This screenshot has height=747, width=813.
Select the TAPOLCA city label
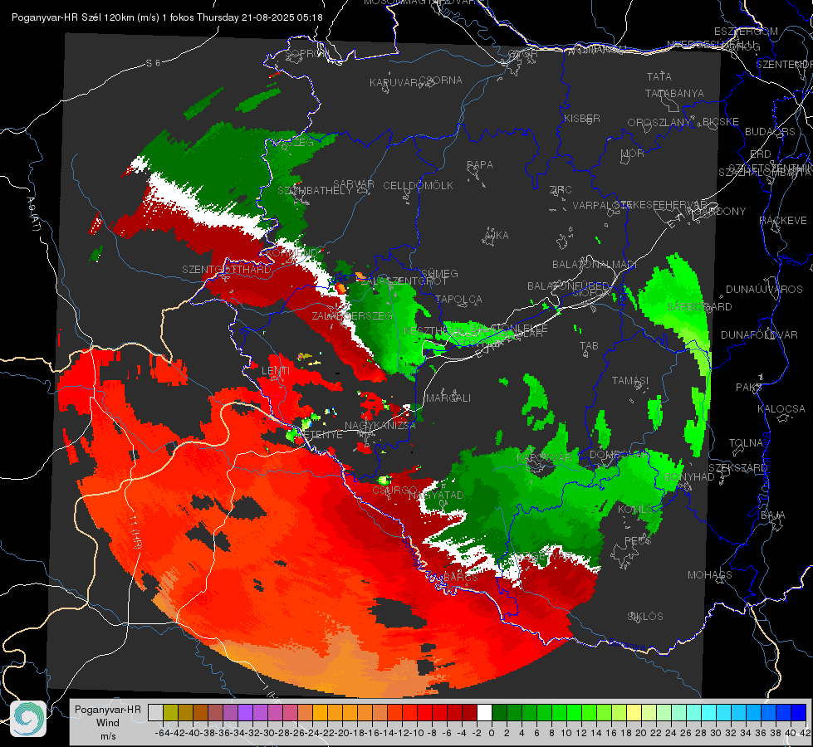(458, 300)
